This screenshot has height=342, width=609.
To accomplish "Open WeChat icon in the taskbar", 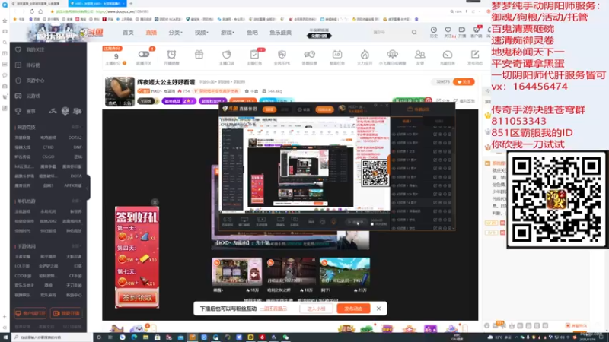I will 285,337.
